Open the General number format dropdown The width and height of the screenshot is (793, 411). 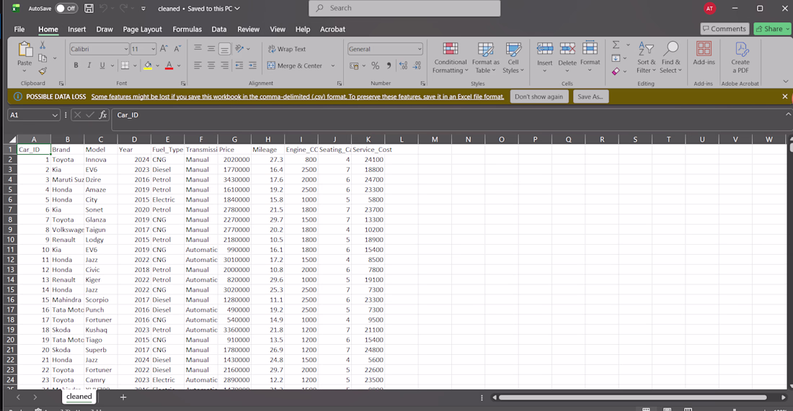click(419, 49)
